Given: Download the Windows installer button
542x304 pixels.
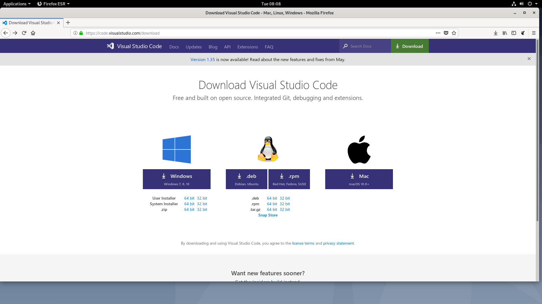Looking at the screenshot, I should tap(177, 179).
